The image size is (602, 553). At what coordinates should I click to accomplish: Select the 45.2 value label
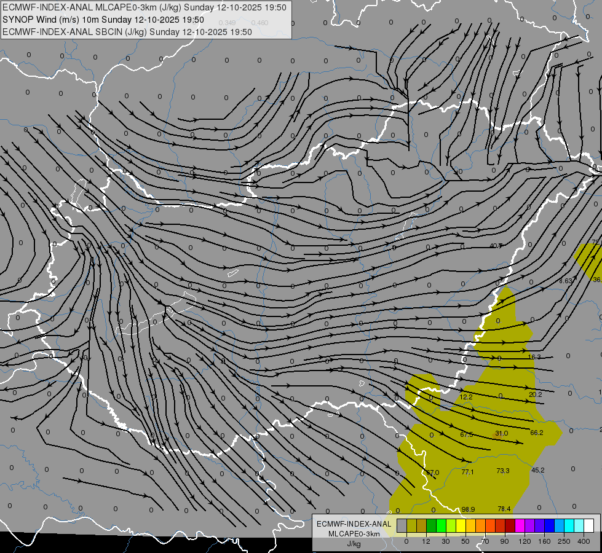pos(537,470)
